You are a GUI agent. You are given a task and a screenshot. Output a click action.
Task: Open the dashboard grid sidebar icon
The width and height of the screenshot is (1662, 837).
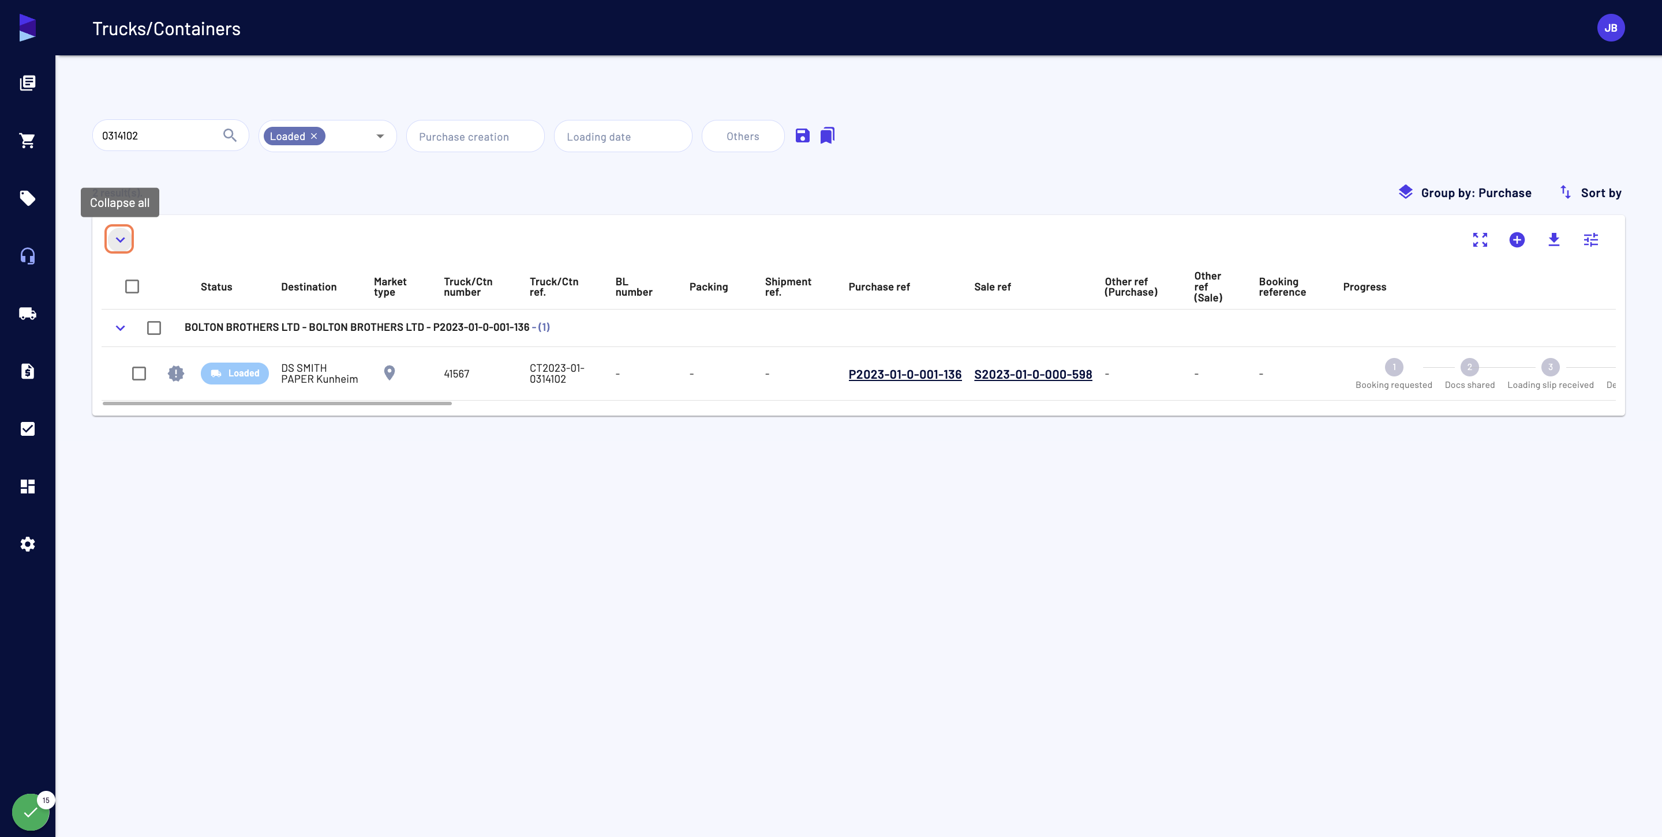click(x=27, y=487)
